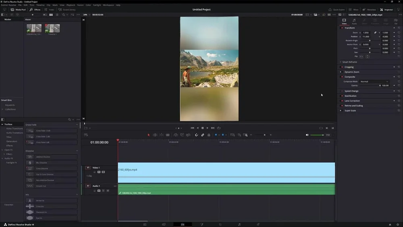Add a marker with the marker icon
The image size is (403, 227).
point(223,135)
